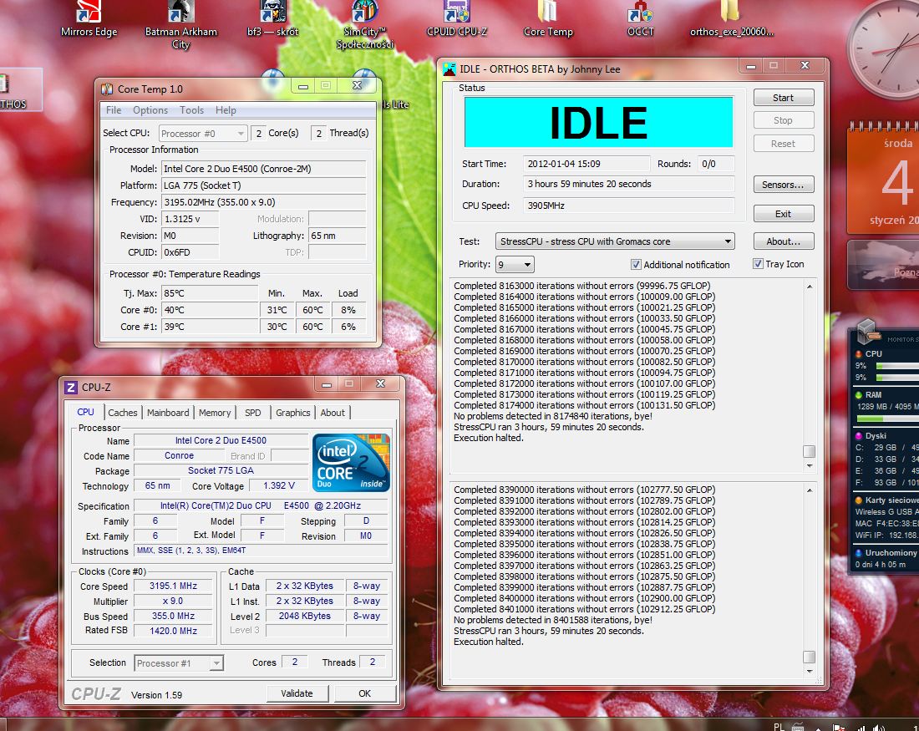Click the PL language indicator in taskbar
Viewport: 919px width, 731px height.
tap(779, 727)
